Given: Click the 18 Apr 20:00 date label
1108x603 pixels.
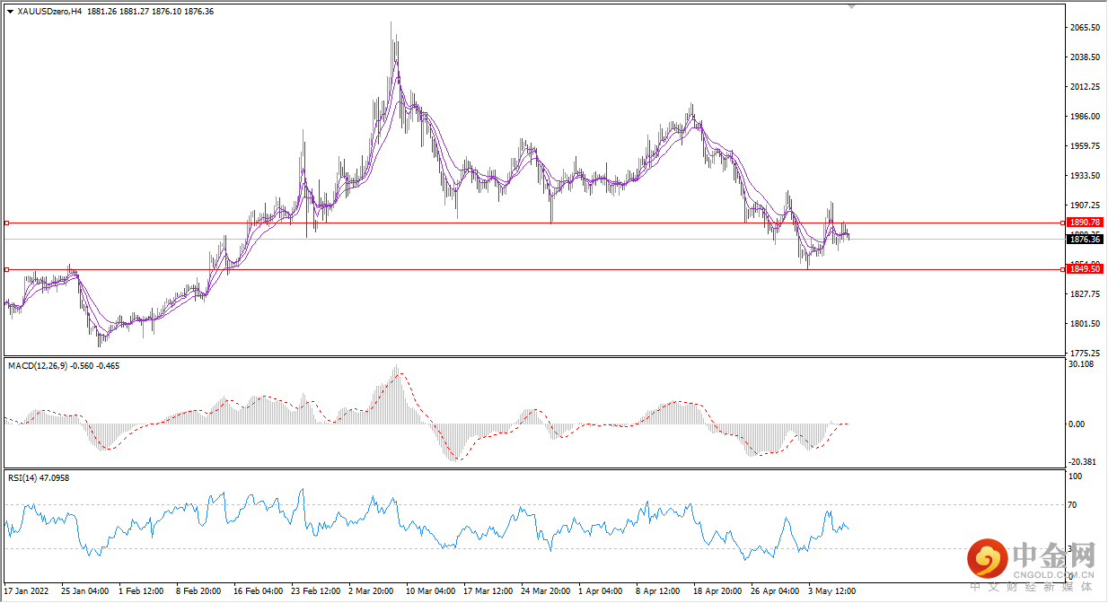Looking at the screenshot, I should point(717,591).
